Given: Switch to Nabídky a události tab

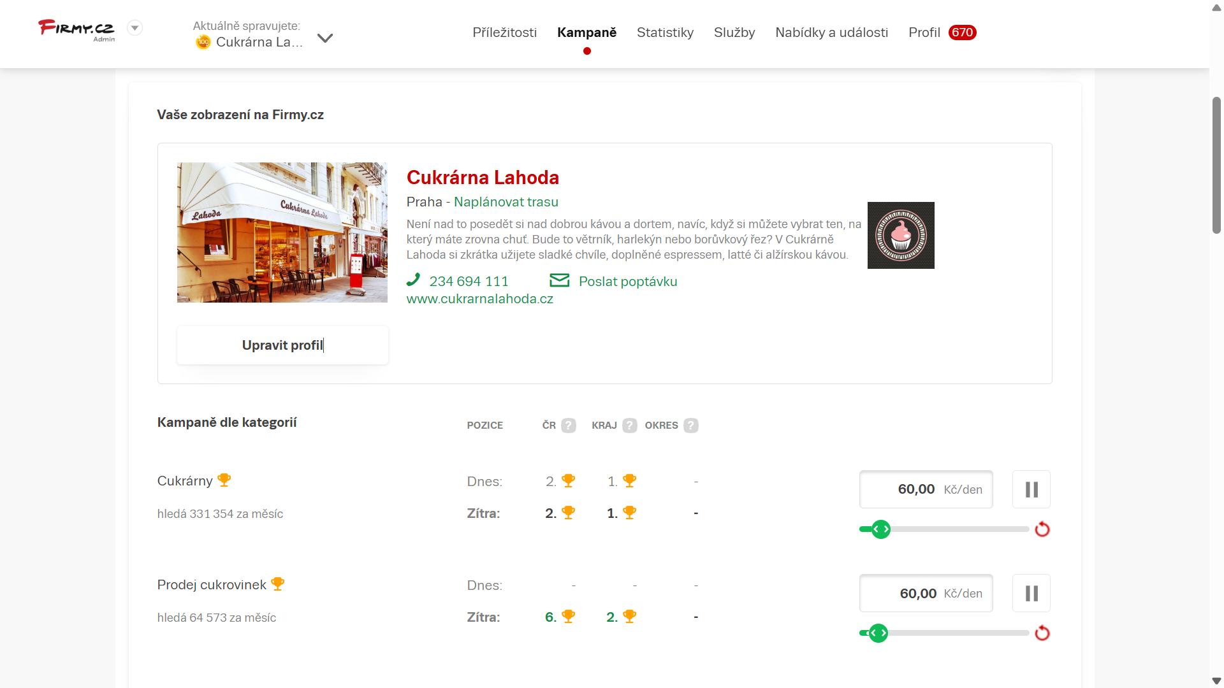Looking at the screenshot, I should (831, 32).
